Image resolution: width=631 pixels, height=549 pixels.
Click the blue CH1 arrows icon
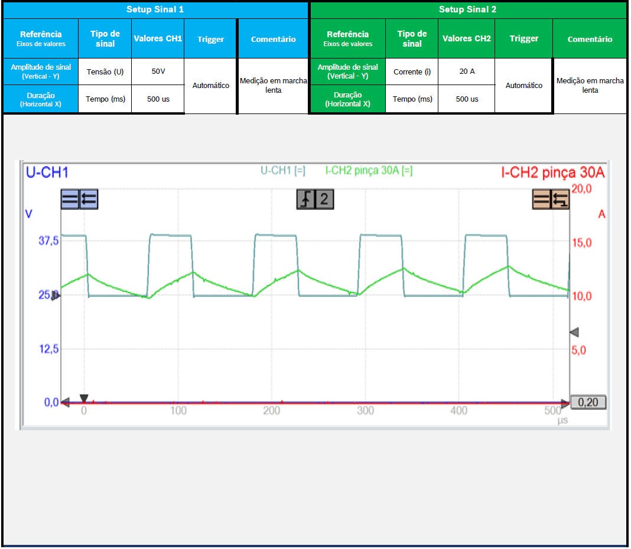coord(89,200)
